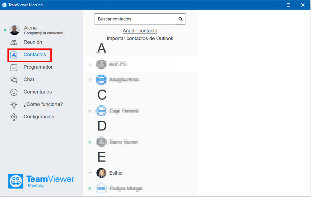This screenshot has width=311, height=197.
Task: Open the Programador calendar icon
Action: point(14,67)
